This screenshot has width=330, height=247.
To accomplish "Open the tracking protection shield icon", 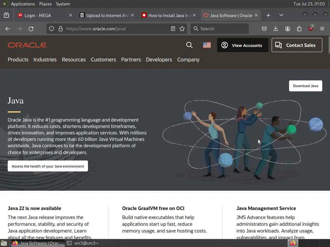I will pyautogui.click(x=52, y=29).
